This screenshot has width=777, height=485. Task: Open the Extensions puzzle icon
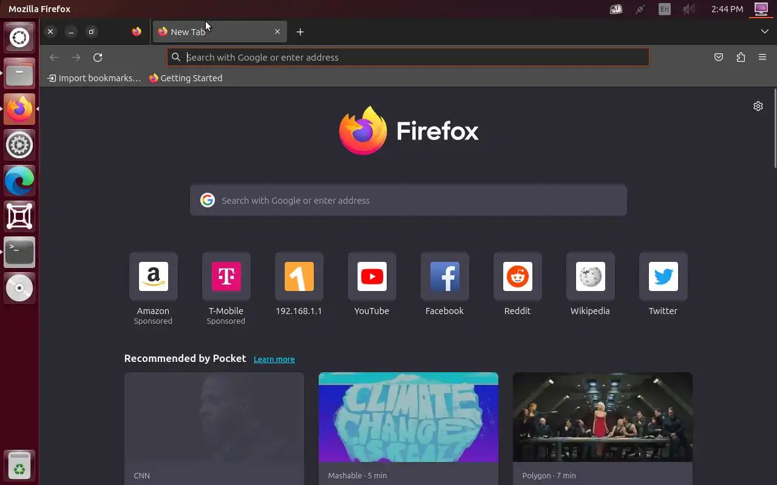point(741,58)
